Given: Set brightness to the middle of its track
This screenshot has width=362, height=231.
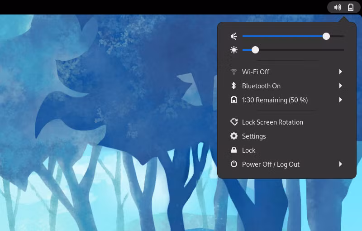Looking at the screenshot, I should pyautogui.click(x=293, y=50).
